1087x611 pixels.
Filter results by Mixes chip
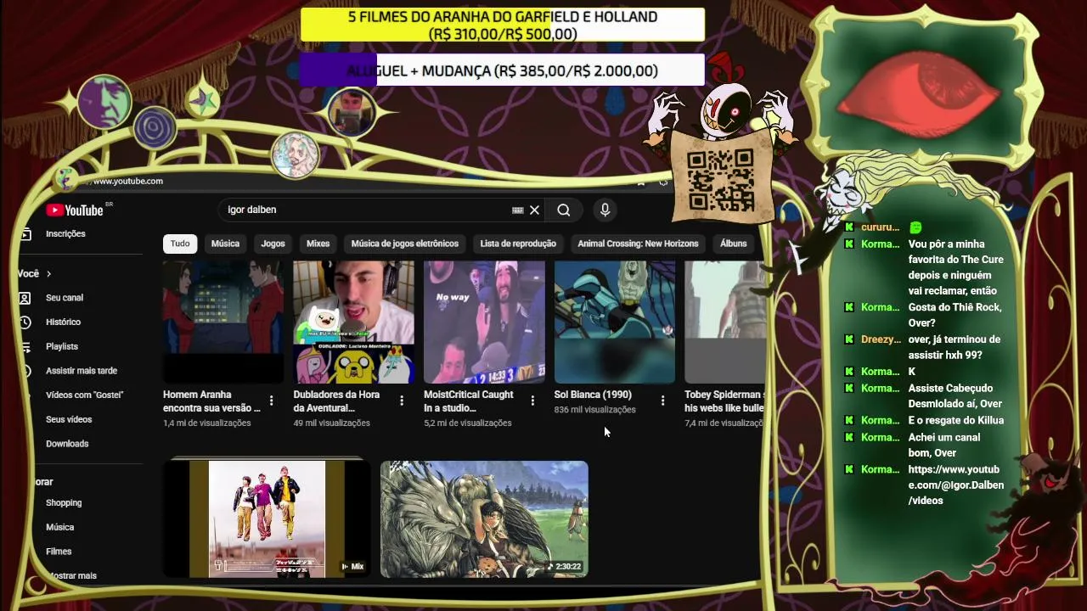pos(318,244)
